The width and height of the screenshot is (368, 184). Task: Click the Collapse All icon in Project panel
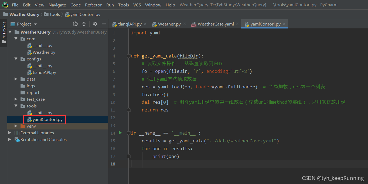(84, 24)
